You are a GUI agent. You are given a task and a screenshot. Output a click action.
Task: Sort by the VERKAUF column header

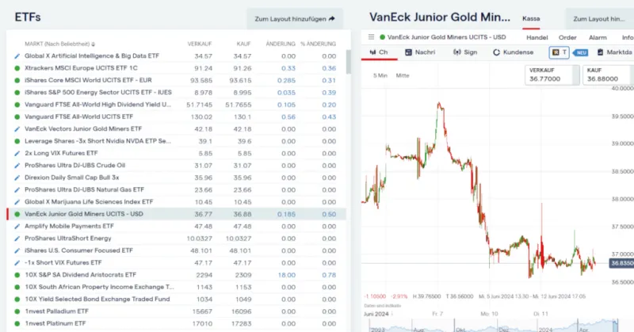pyautogui.click(x=200, y=44)
